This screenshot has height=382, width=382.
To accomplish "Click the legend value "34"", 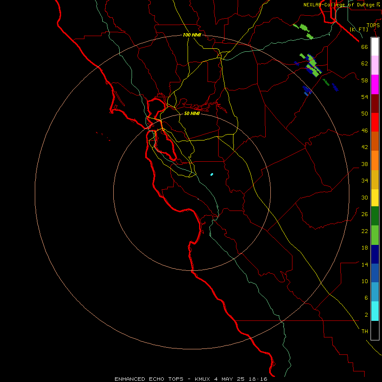I will pyautogui.click(x=365, y=180).
